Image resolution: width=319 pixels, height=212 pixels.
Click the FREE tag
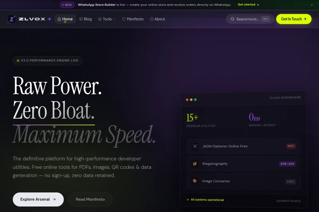coord(291,181)
